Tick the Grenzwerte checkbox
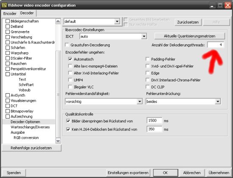This screenshot has width=233, height=178. pos(8,32)
